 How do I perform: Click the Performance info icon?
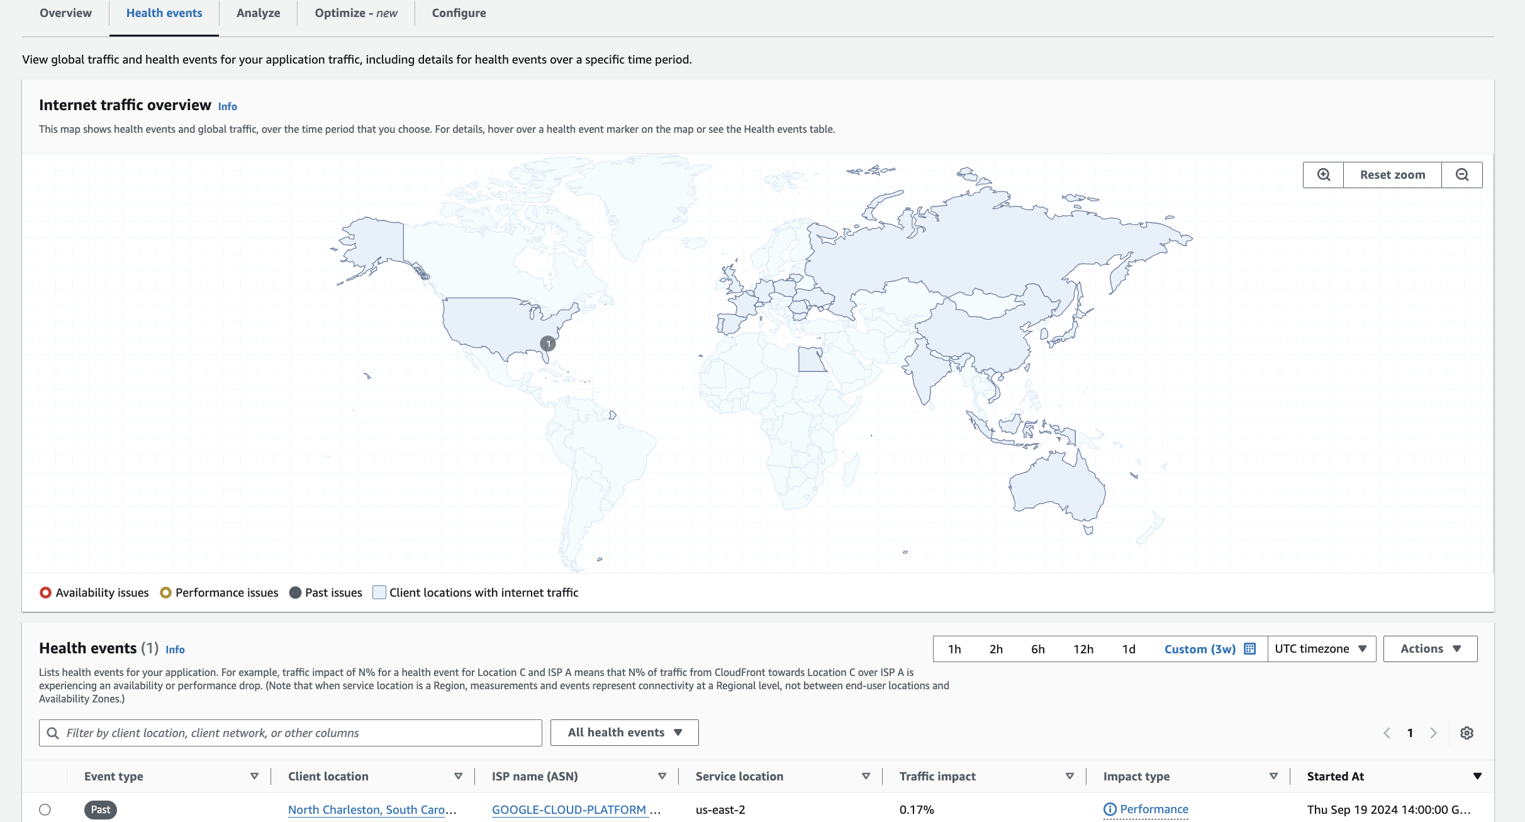(1110, 809)
